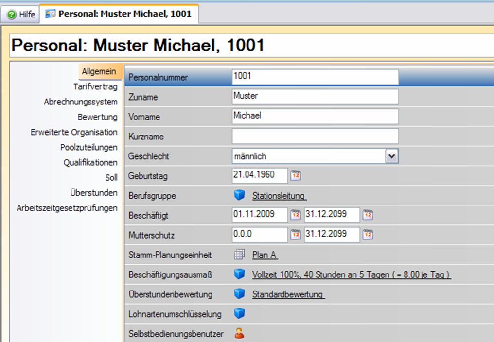
Task: Go to the Überstunden section
Action: coord(93,193)
